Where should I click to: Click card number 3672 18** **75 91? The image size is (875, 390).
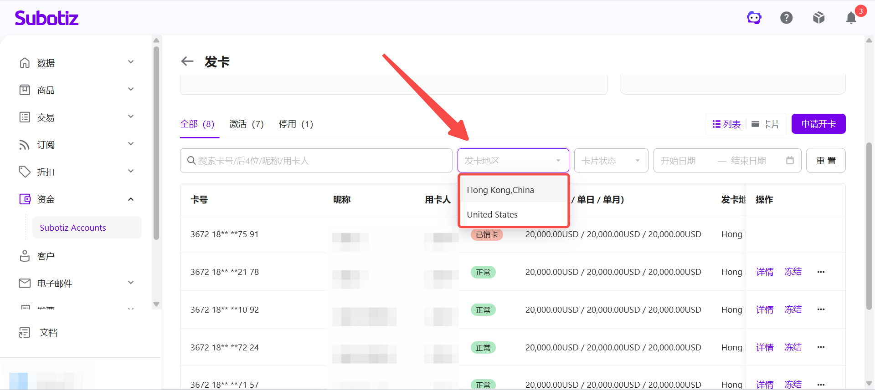225,234
